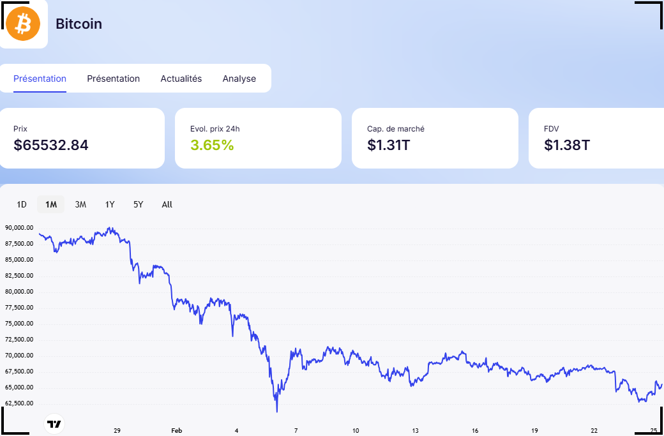Click the orange Bitcoin logo icon
The height and width of the screenshot is (436, 664).
23,24
